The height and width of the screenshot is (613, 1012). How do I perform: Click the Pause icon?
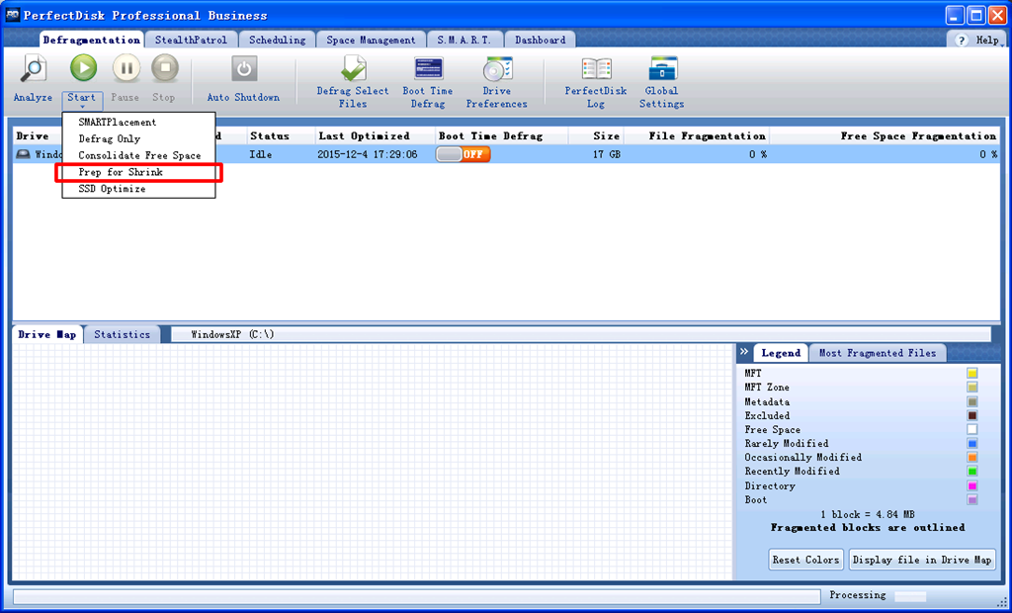(x=126, y=68)
